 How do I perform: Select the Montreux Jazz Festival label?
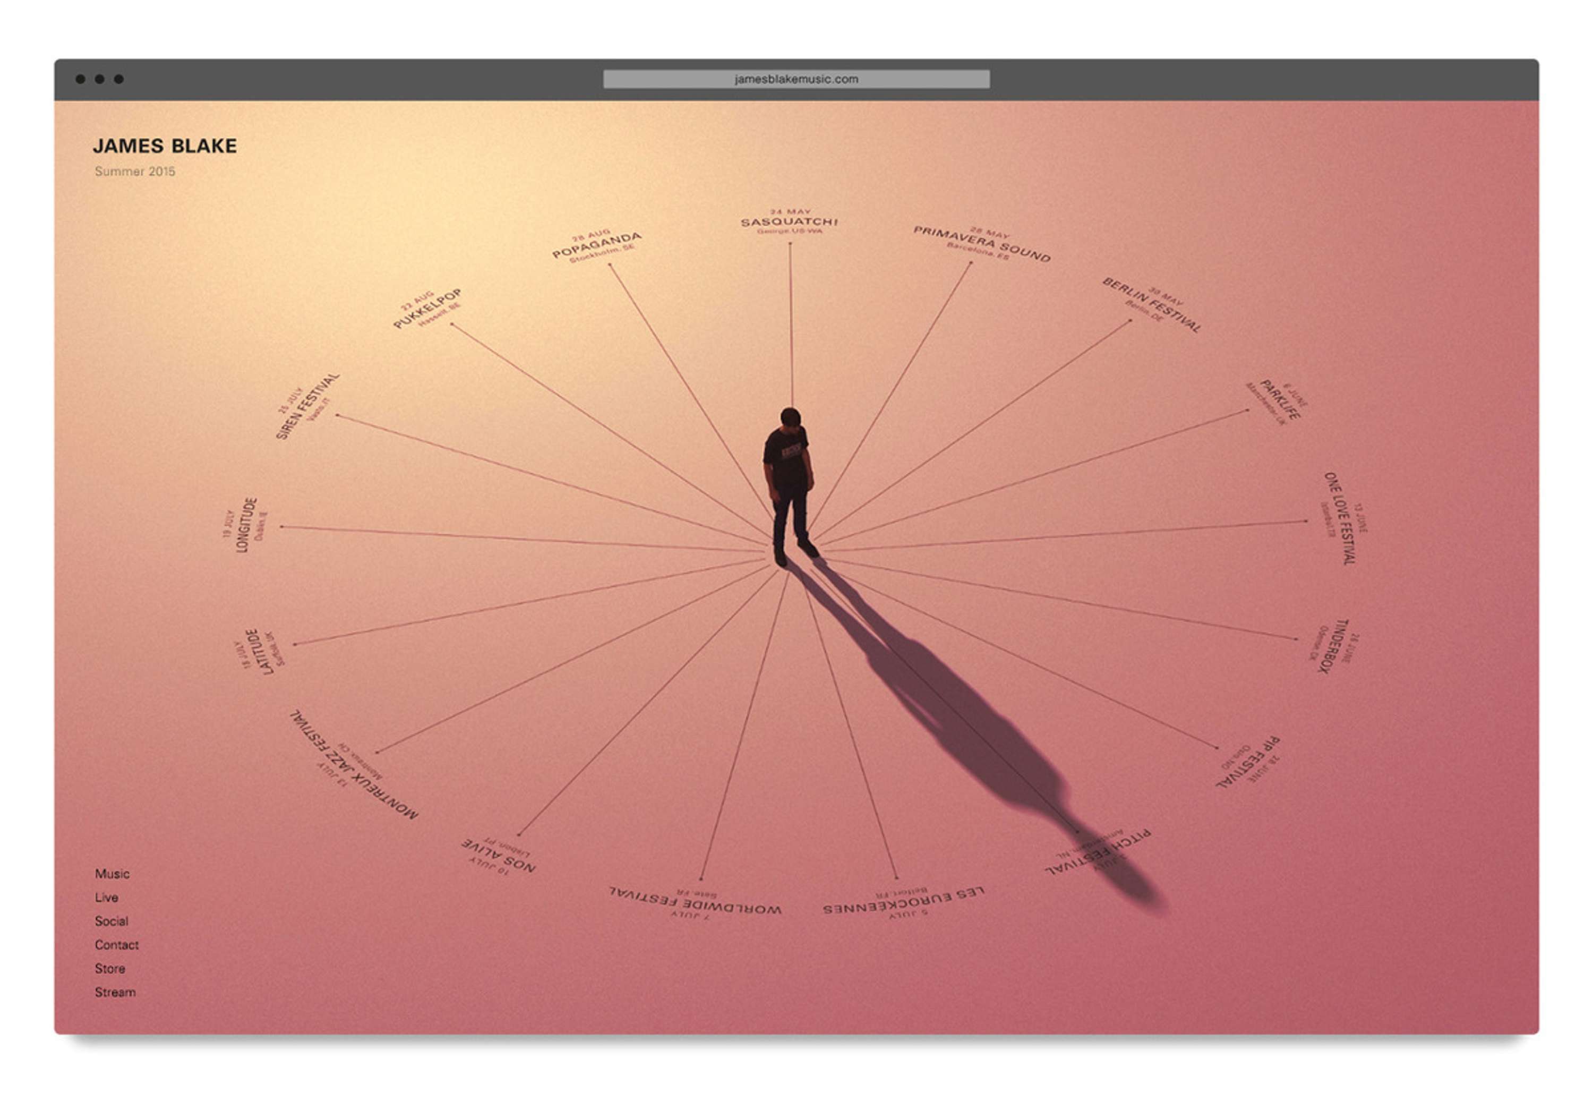point(354,765)
